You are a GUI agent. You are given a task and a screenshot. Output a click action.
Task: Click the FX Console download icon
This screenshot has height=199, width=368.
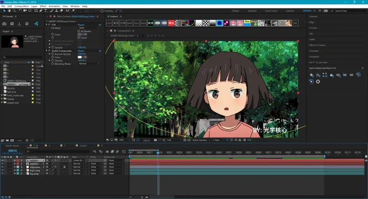[x=19, y=24]
